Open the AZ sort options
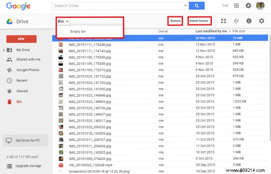This screenshot has width=271, height=174. [x=236, y=21]
